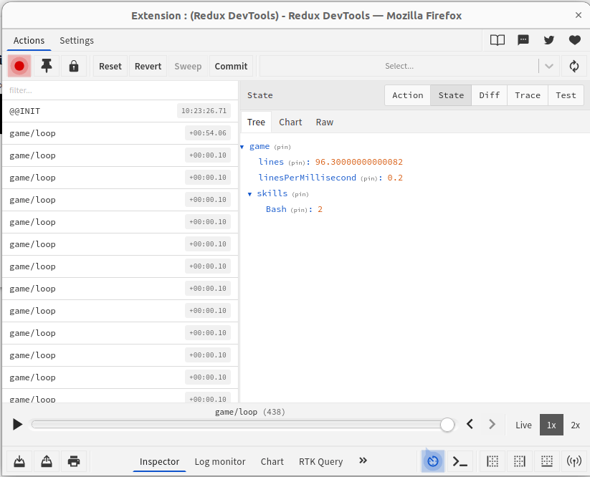590x477 pixels.
Task: Close the Redux DevTools window
Action: [x=579, y=15]
